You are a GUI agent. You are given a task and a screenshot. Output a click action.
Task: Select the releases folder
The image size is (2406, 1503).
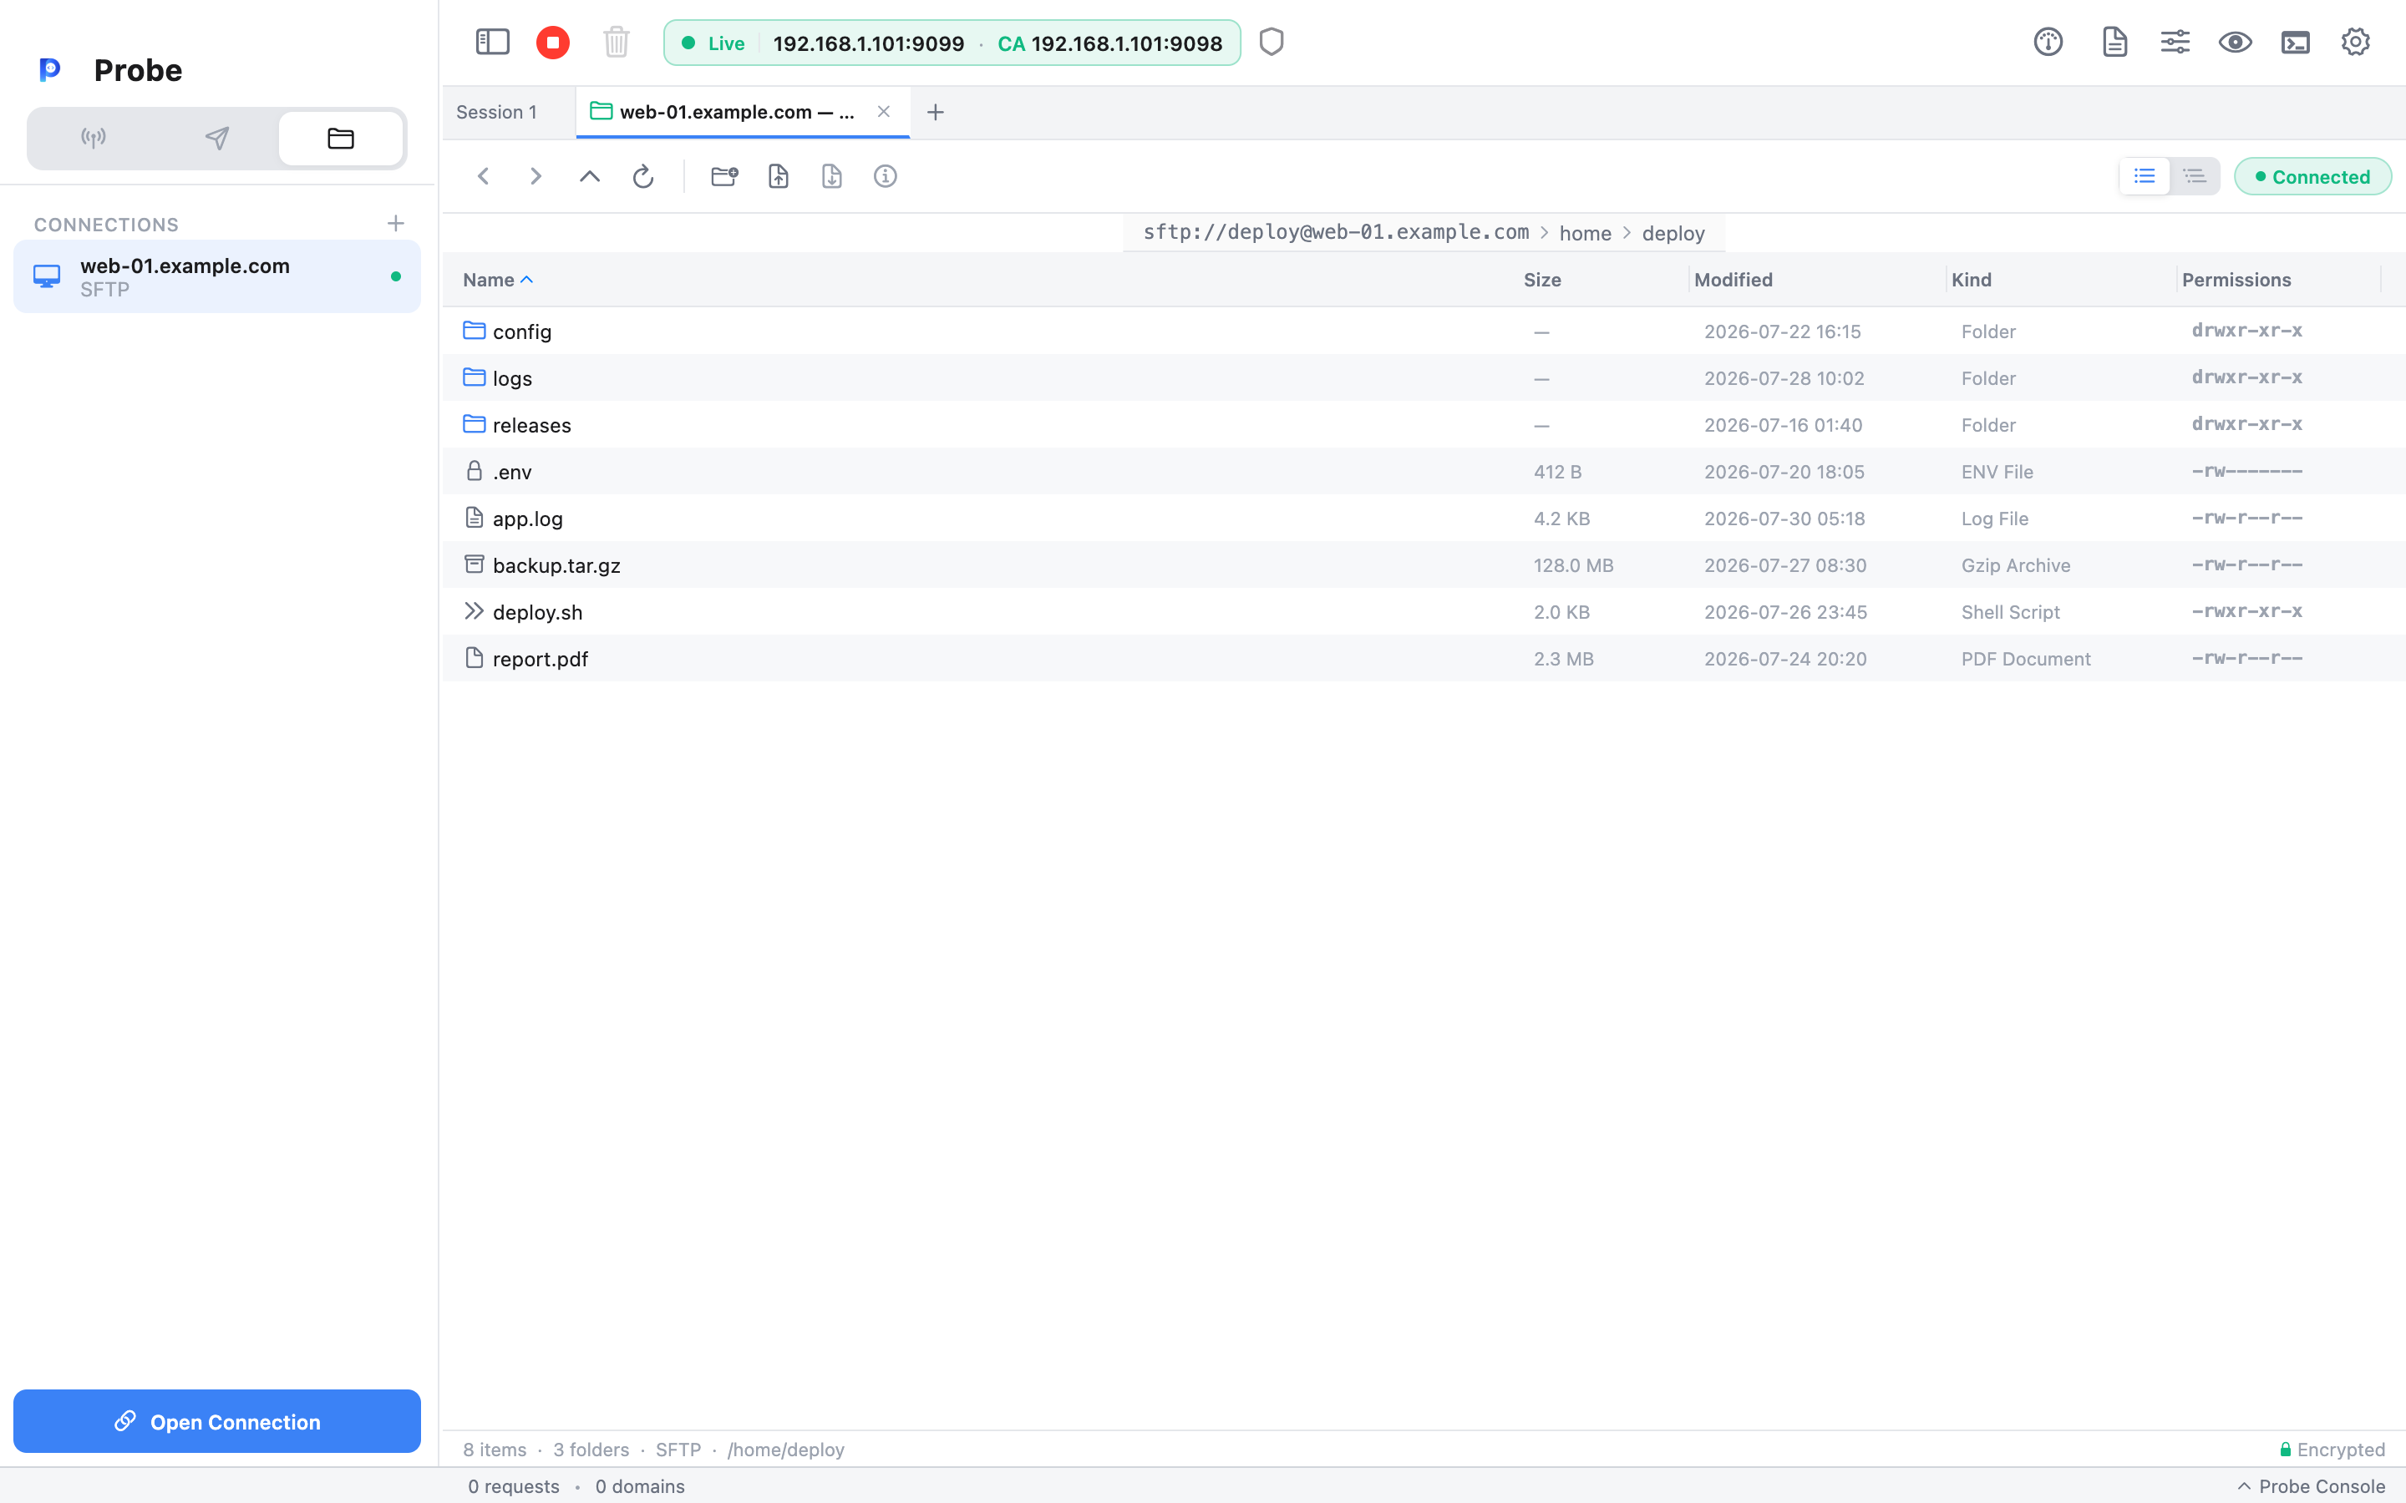point(1424,424)
